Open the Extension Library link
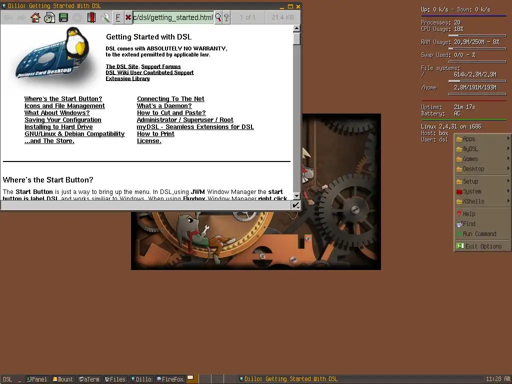 click(x=127, y=78)
